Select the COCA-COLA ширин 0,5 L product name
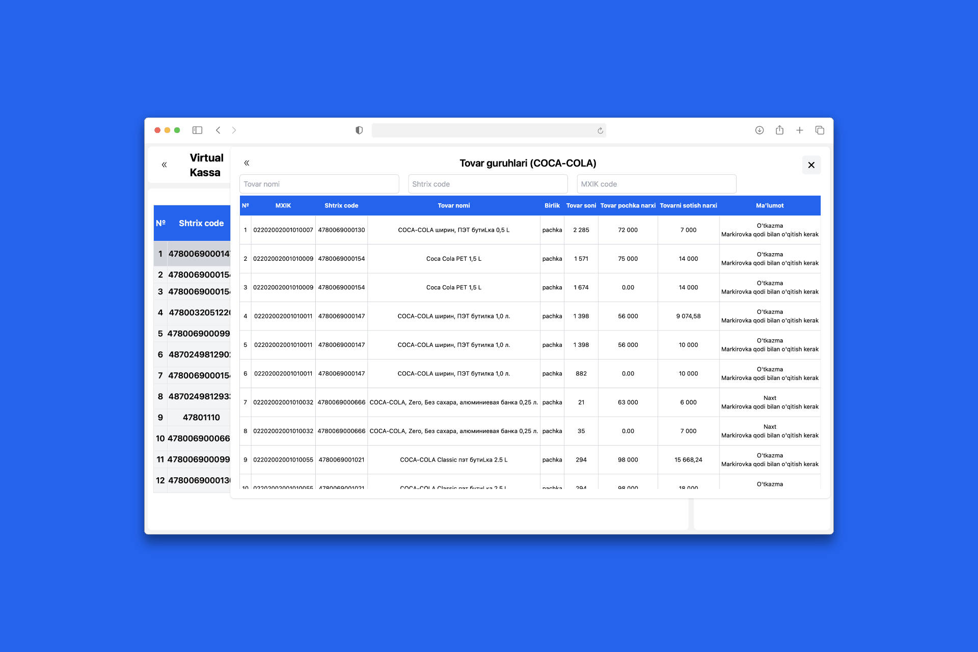Image resolution: width=978 pixels, height=652 pixels. (x=454, y=230)
